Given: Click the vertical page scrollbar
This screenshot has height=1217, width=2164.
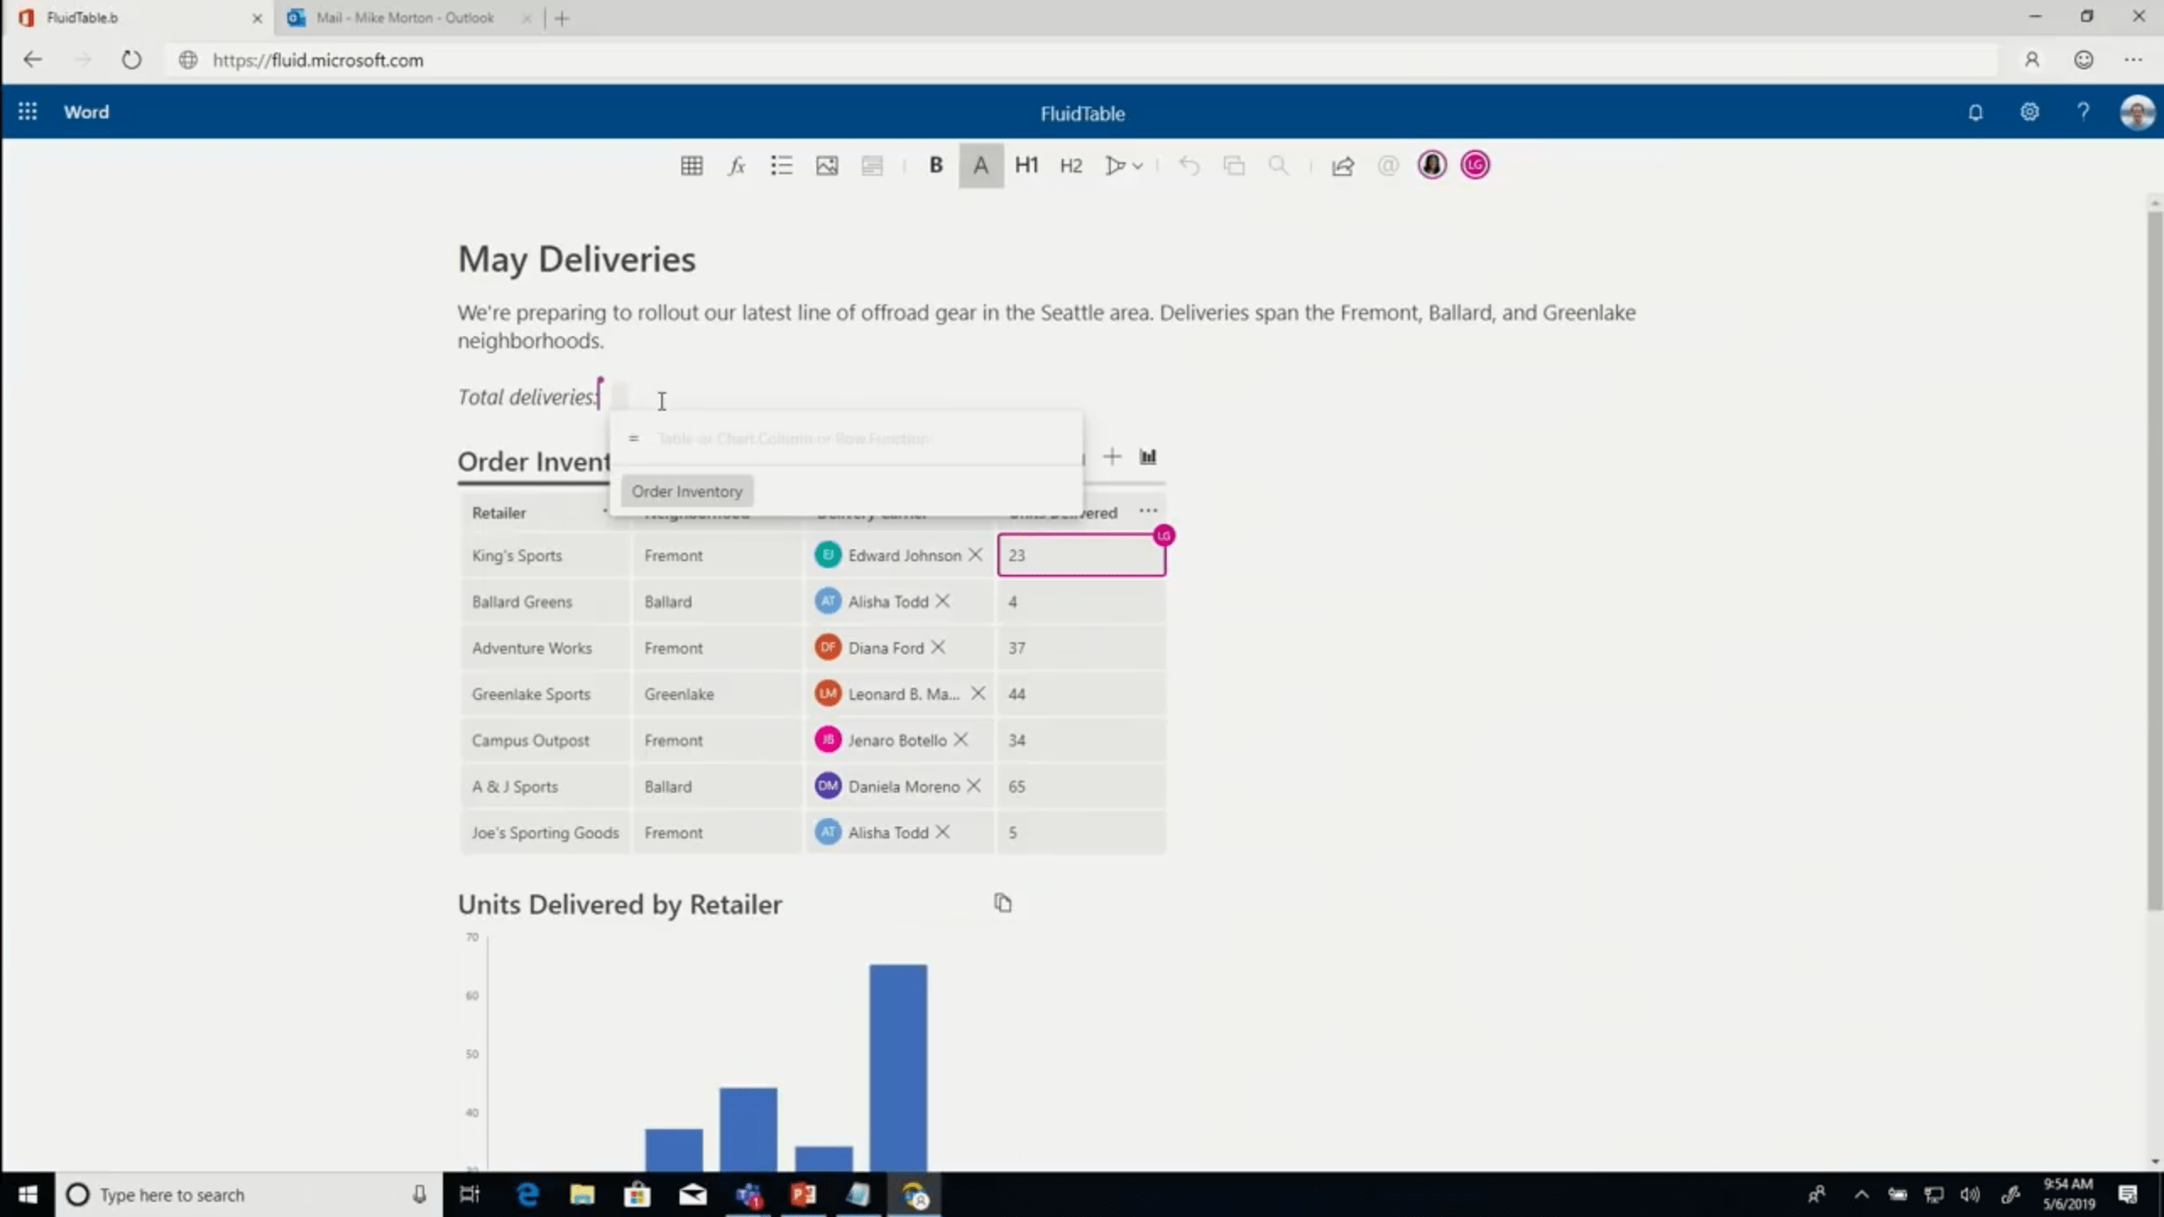Looking at the screenshot, I should point(2155,561).
